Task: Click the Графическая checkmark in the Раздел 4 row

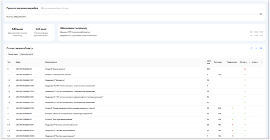Action: pyautogui.click(x=233, y=119)
